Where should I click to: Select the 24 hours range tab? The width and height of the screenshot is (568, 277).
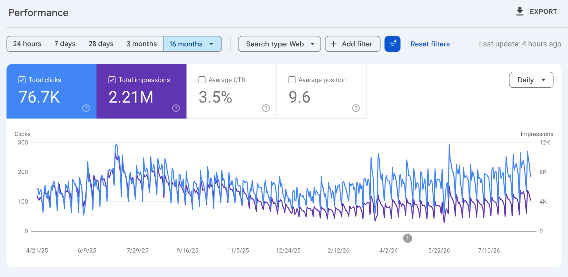click(27, 44)
